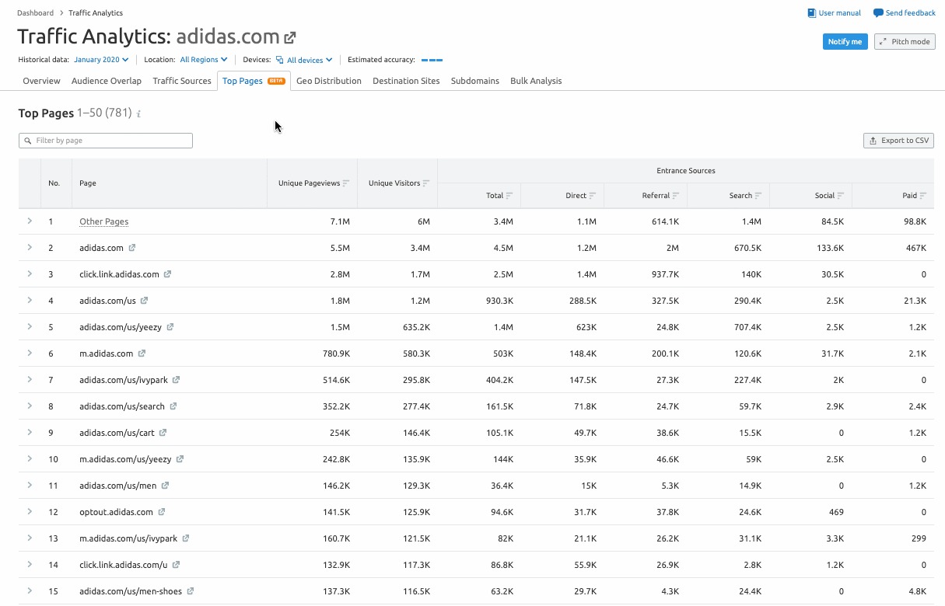Open external link for m.adidas.com/us/yeezy row
Image resolution: width=945 pixels, height=606 pixels.
(180, 459)
